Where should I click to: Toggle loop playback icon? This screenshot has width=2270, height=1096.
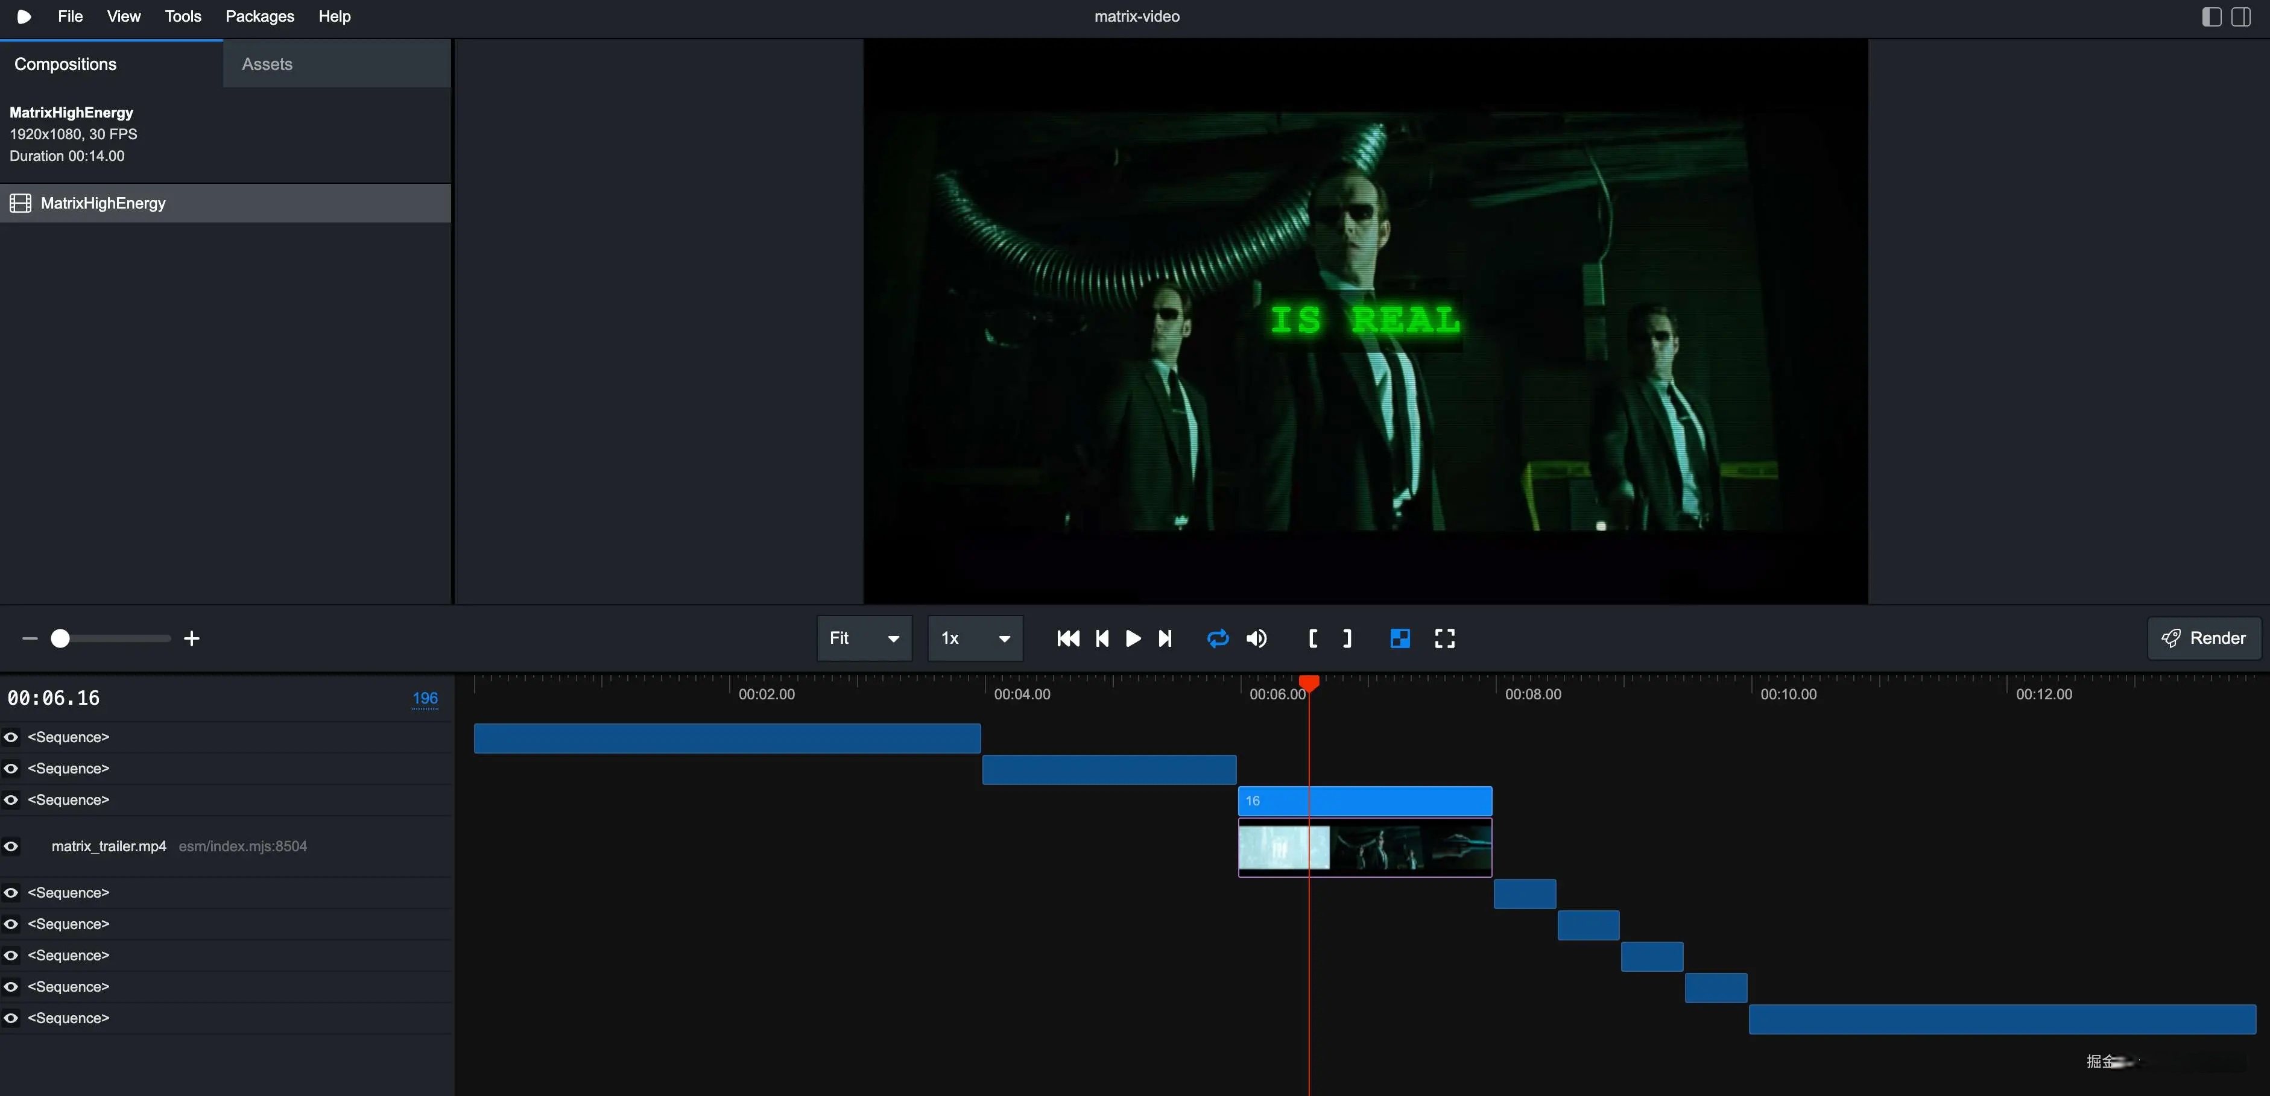pyautogui.click(x=1217, y=639)
